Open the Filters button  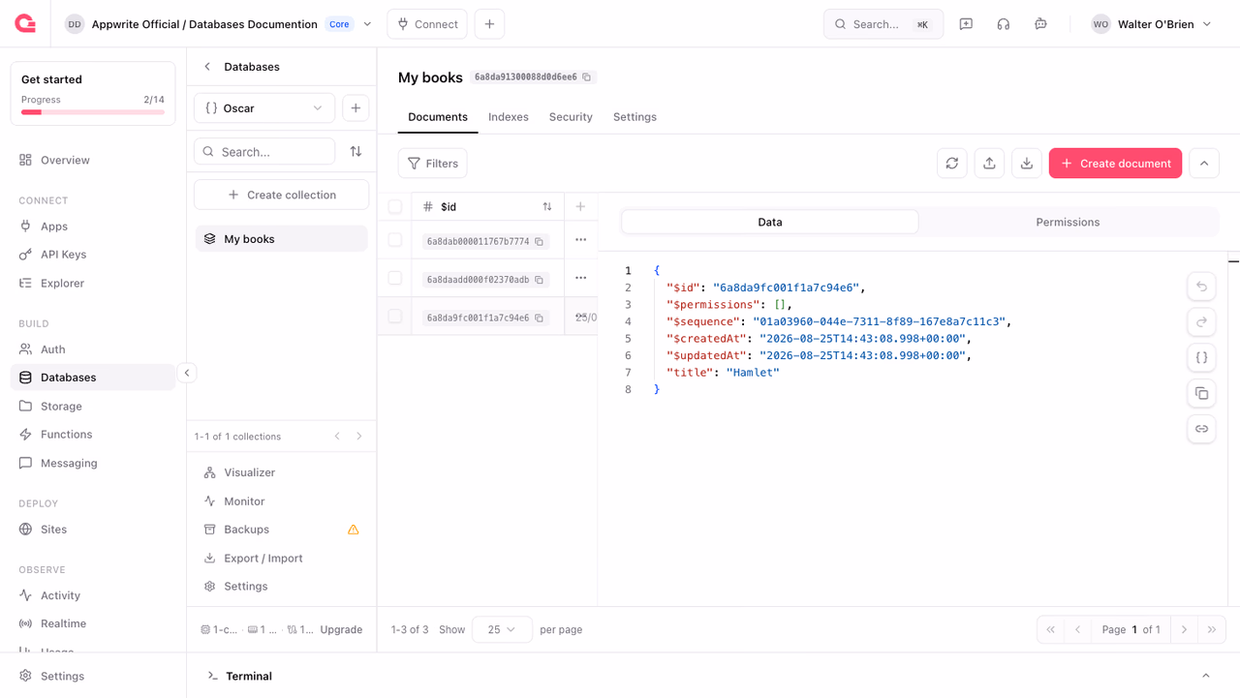pyautogui.click(x=433, y=164)
